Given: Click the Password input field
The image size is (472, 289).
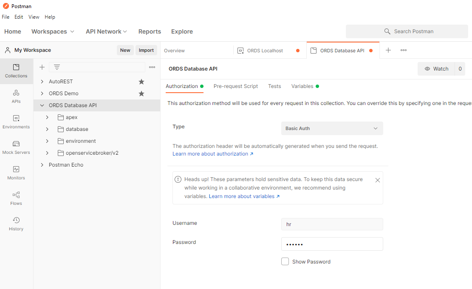Looking at the screenshot, I should coord(332,244).
